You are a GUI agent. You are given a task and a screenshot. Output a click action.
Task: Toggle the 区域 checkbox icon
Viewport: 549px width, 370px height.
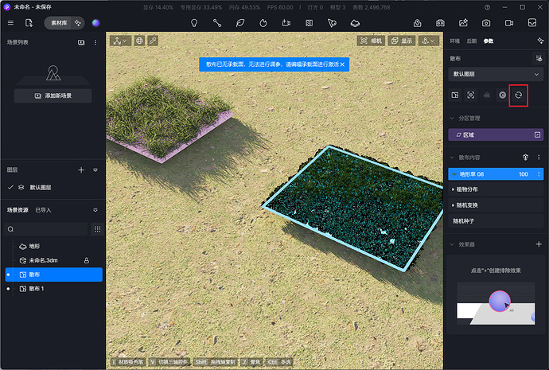(538, 135)
